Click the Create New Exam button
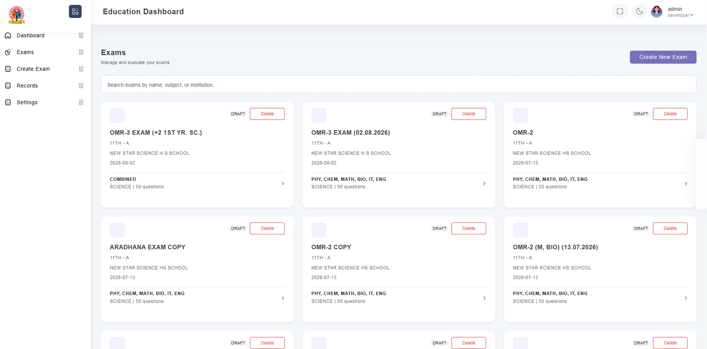The width and height of the screenshot is (707, 349). click(x=663, y=57)
